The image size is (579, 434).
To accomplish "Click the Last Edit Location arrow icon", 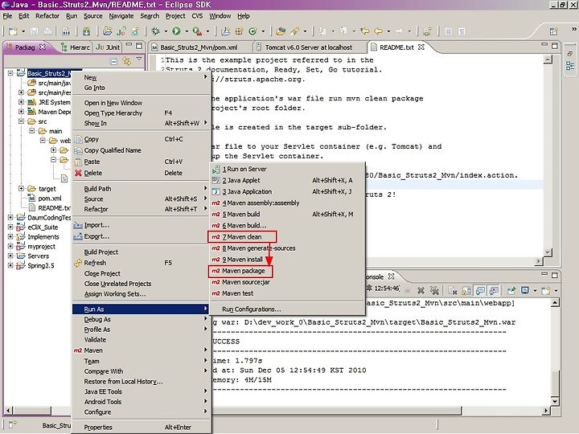I will (364, 31).
